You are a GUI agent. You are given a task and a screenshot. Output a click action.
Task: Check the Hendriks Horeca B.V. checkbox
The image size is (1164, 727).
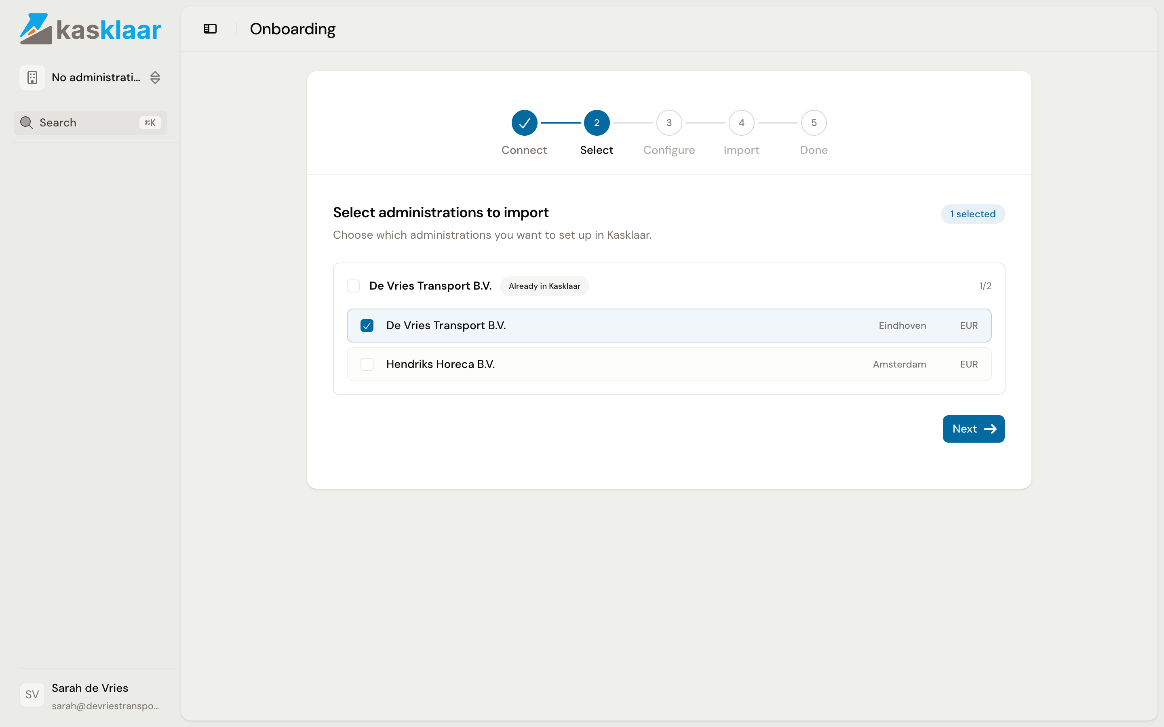367,364
